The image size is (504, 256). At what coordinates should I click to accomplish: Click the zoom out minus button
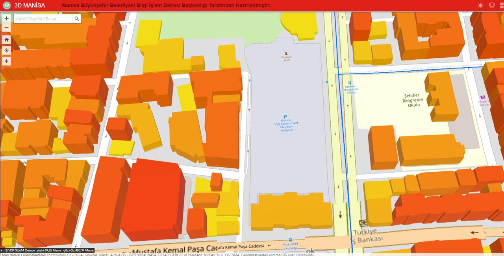[x=6, y=28]
